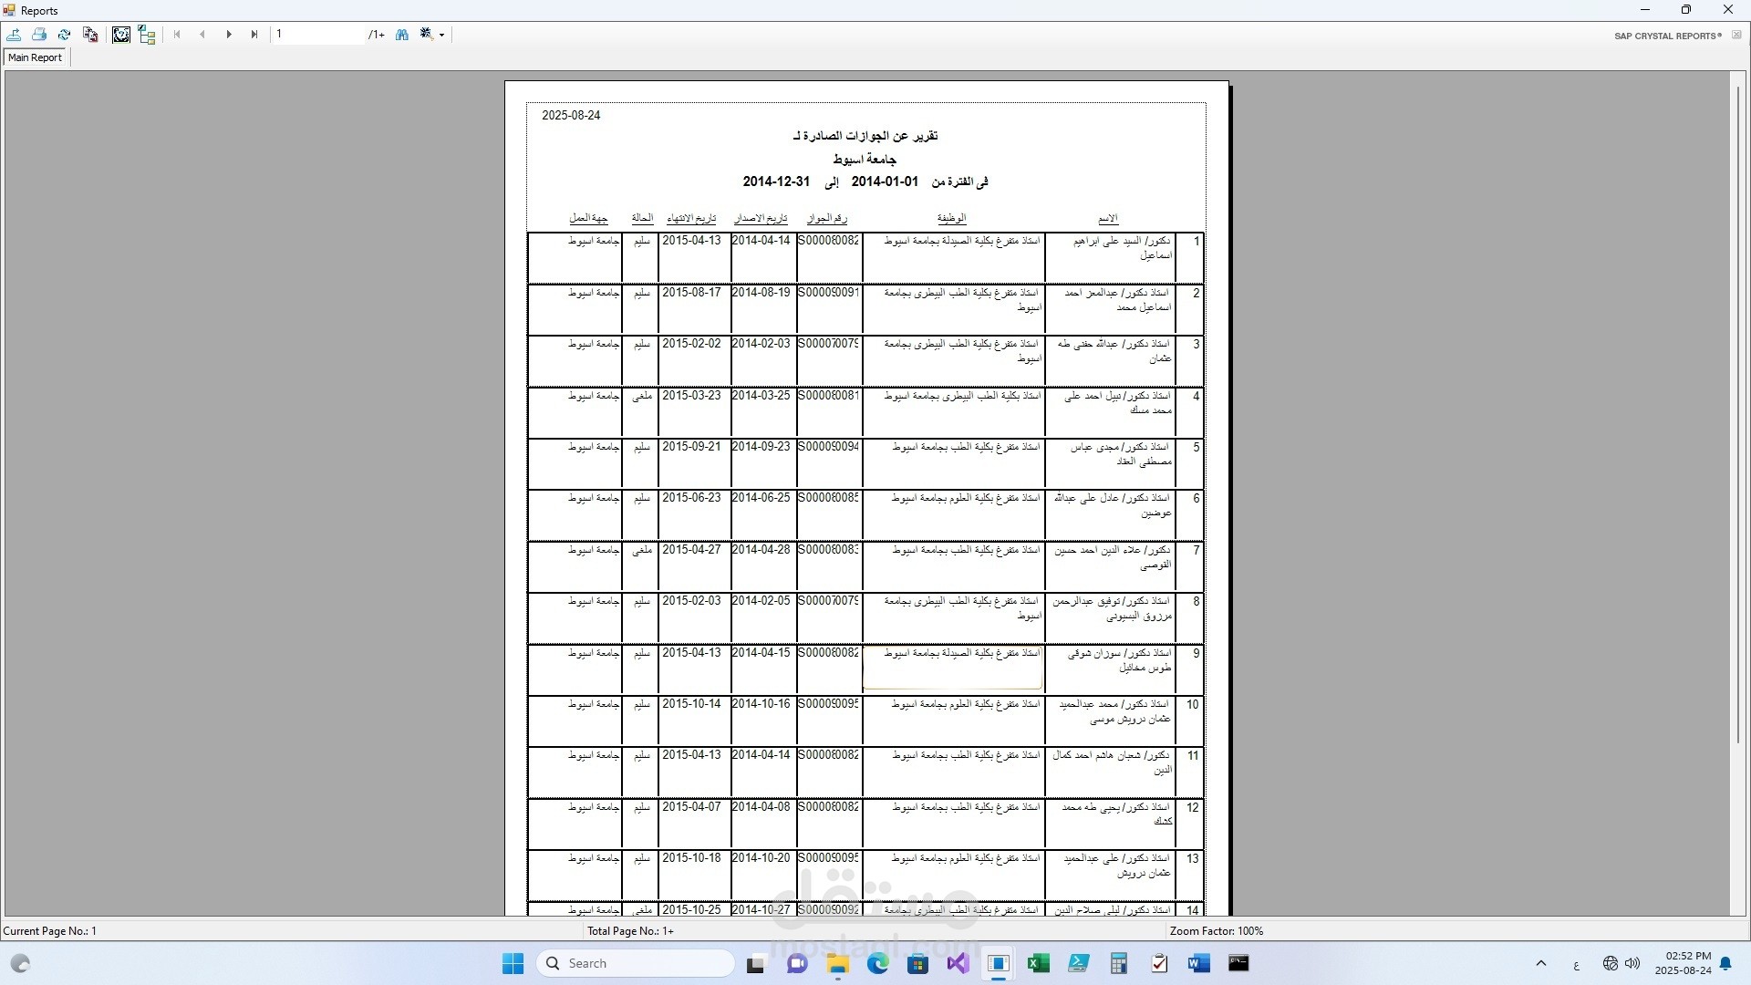This screenshot has height=985, width=1751.
Task: Toggle the parameter panel icon
Action: tap(121, 35)
